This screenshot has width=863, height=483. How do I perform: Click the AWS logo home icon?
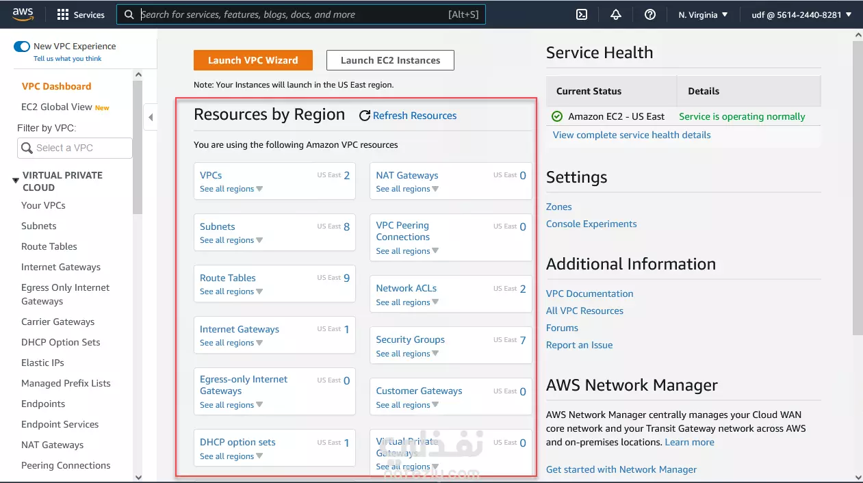23,14
